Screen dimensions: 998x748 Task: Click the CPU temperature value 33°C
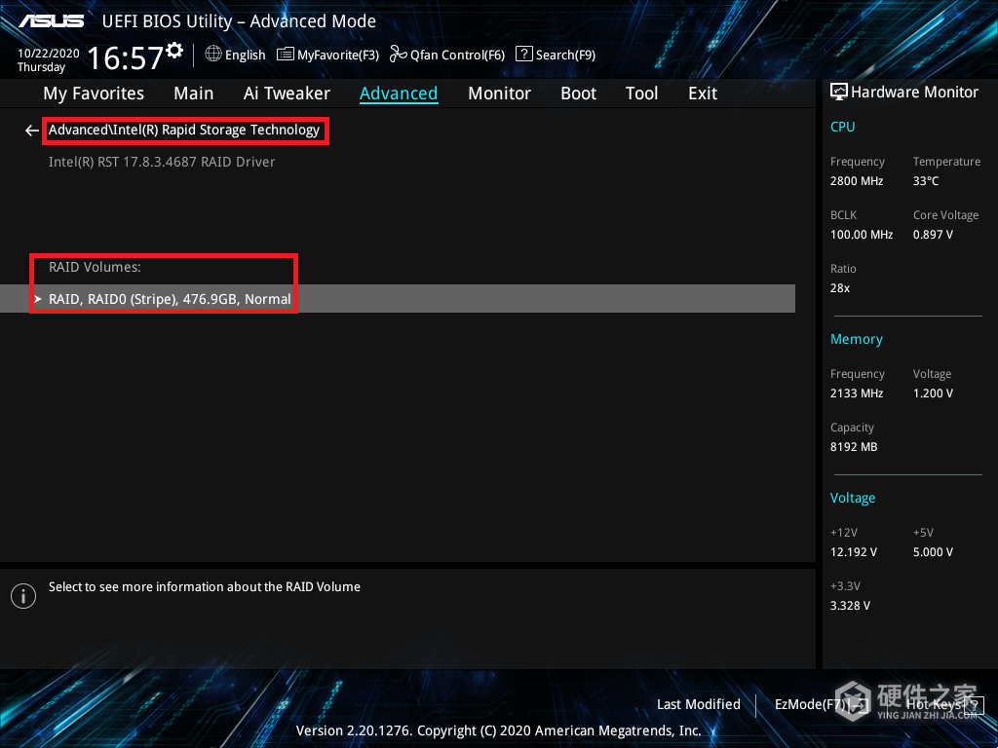click(x=926, y=180)
